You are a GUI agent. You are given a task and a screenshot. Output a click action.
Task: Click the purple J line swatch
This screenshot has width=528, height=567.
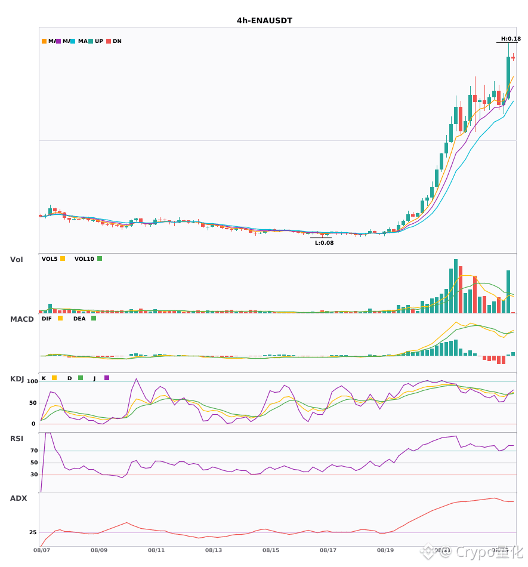[107, 378]
